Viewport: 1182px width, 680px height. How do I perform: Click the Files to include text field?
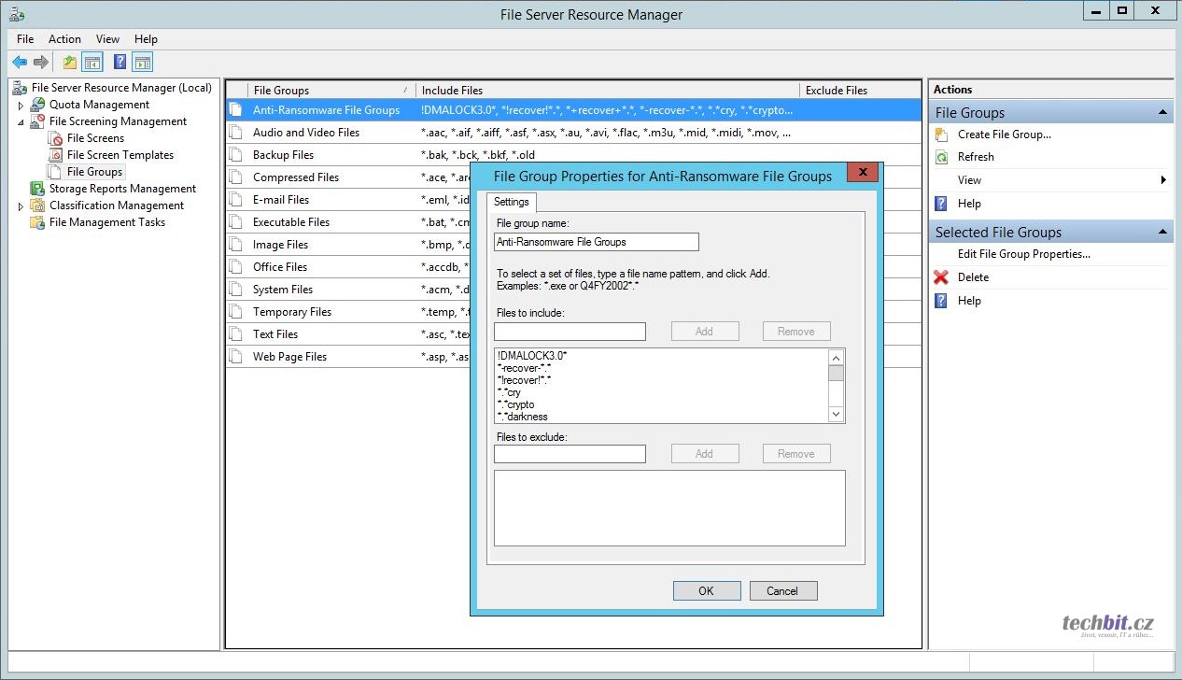coord(570,332)
